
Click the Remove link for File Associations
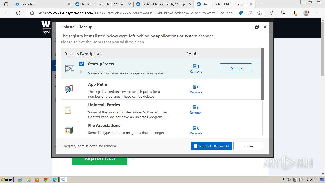tap(196, 133)
